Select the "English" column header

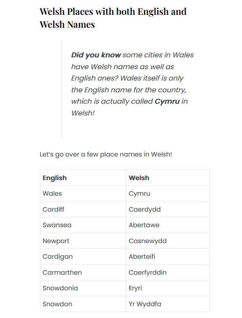pyautogui.click(x=55, y=178)
